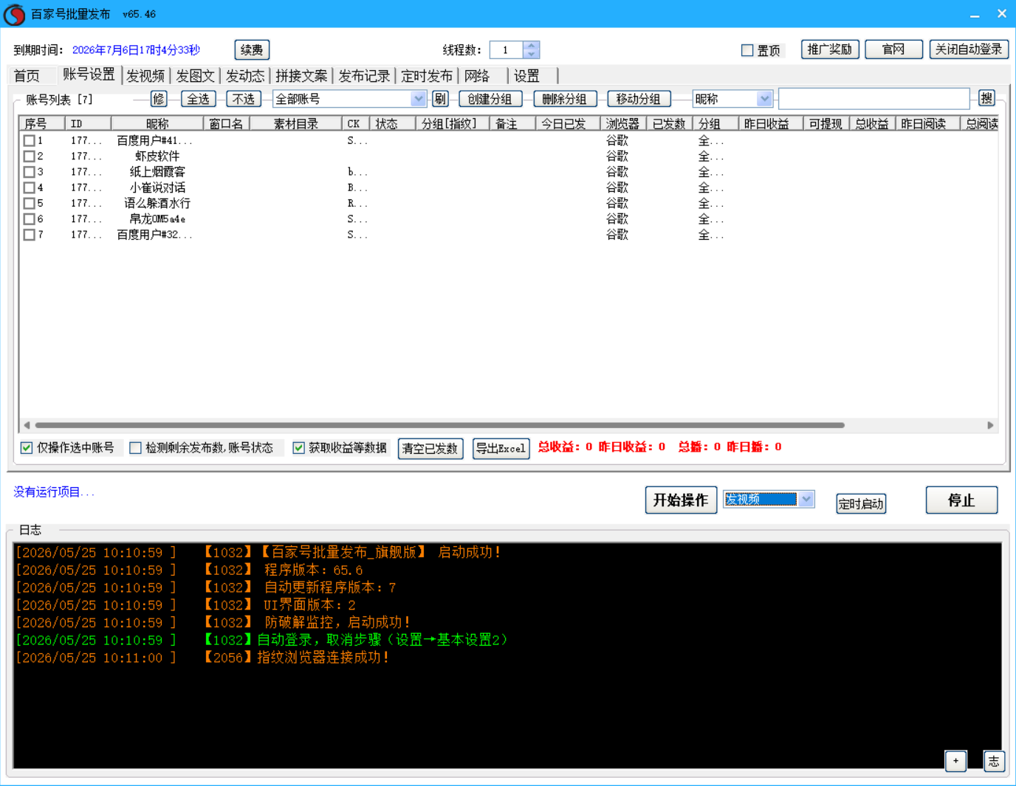This screenshot has height=786, width=1016.
Task: Click 全选 to select all accounts
Action: coord(199,99)
